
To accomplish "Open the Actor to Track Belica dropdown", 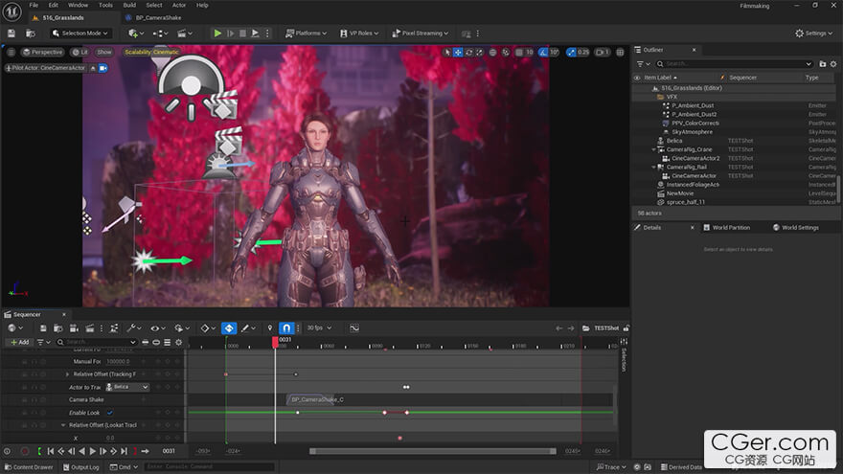I will tap(126, 387).
